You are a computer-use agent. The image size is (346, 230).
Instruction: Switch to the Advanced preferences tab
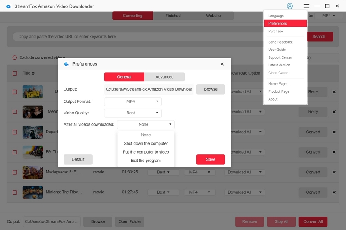coord(165,77)
